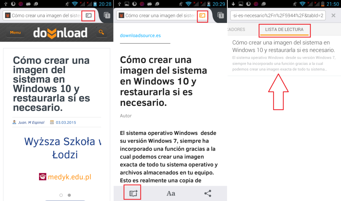Switch to the partially visible MARCADORES tab
The image size is (341, 201).
(x=237, y=29)
